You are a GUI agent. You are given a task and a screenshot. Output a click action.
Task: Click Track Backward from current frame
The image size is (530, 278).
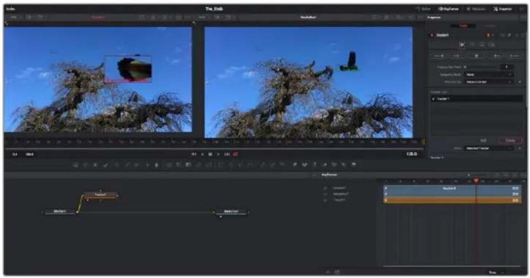[457, 56]
